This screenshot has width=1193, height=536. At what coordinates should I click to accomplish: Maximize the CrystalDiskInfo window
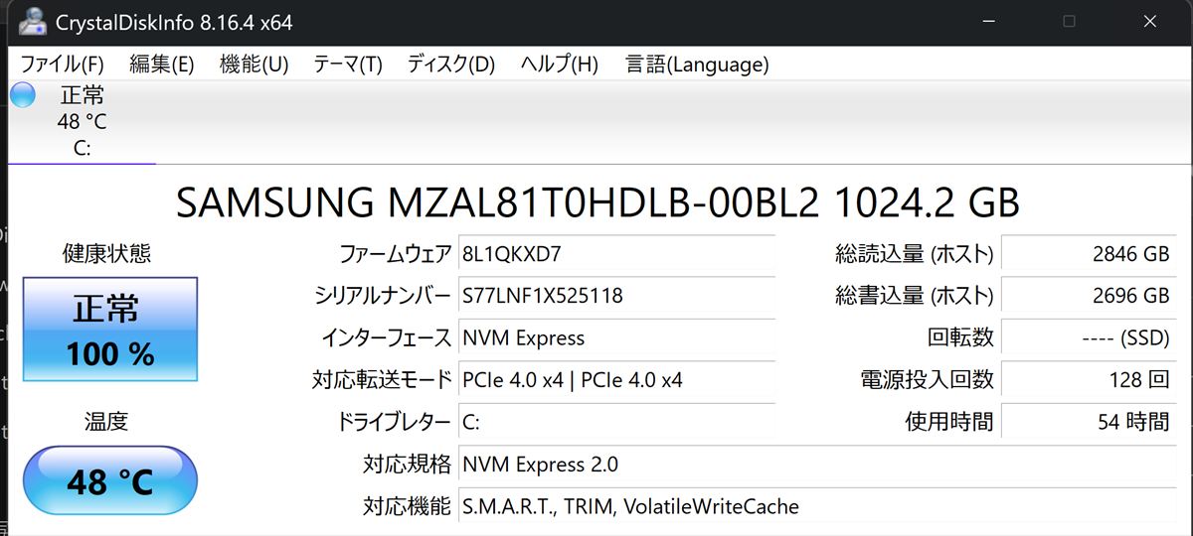click(1070, 21)
